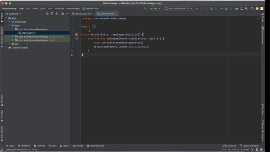Open the Pixel 2 device selector dropdown
Screen dimensions: 270x152
point(178,8)
